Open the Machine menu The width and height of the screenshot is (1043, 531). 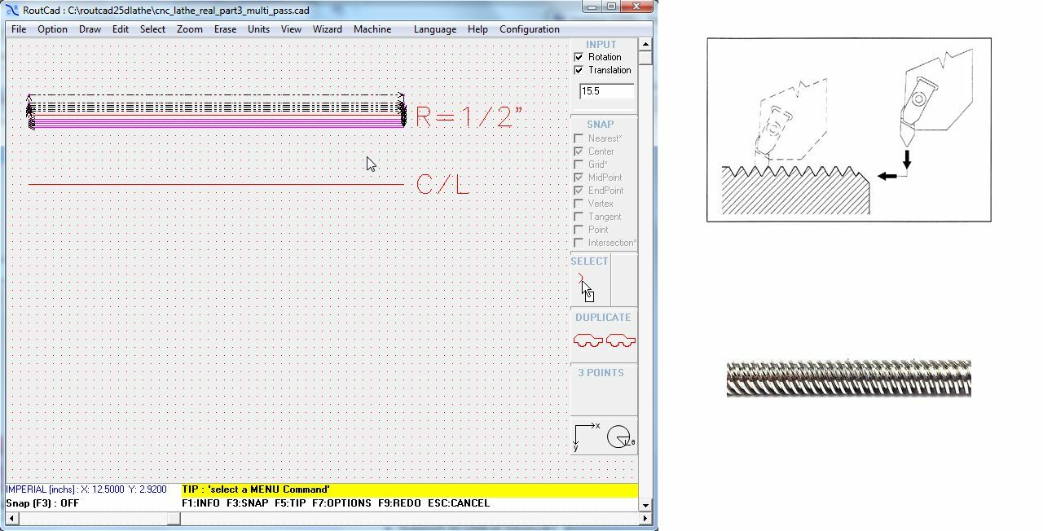point(372,29)
